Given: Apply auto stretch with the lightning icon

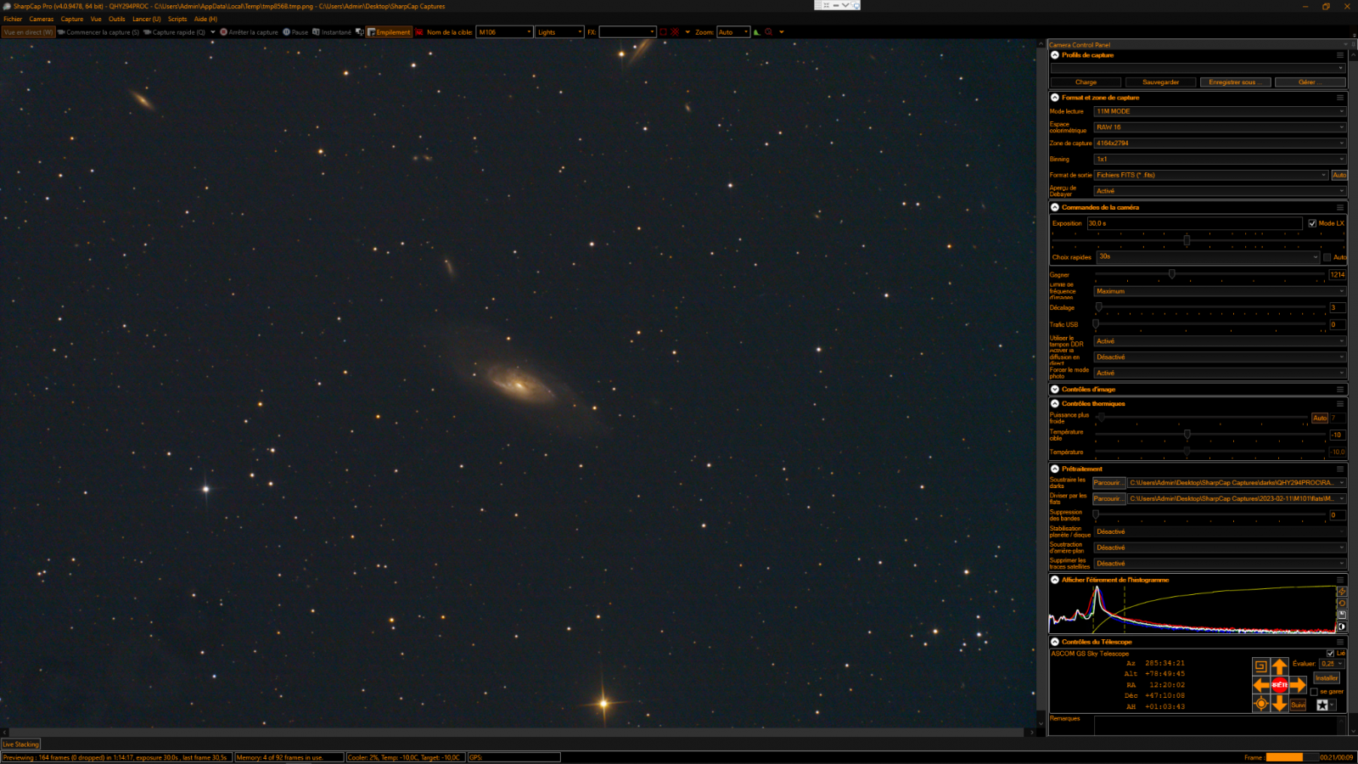Looking at the screenshot, I should coord(1342,592).
